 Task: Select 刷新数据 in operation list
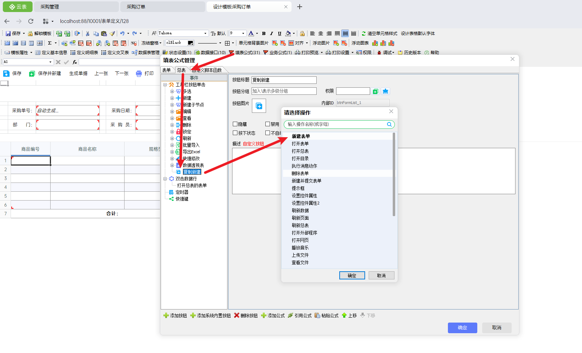tap(300, 211)
